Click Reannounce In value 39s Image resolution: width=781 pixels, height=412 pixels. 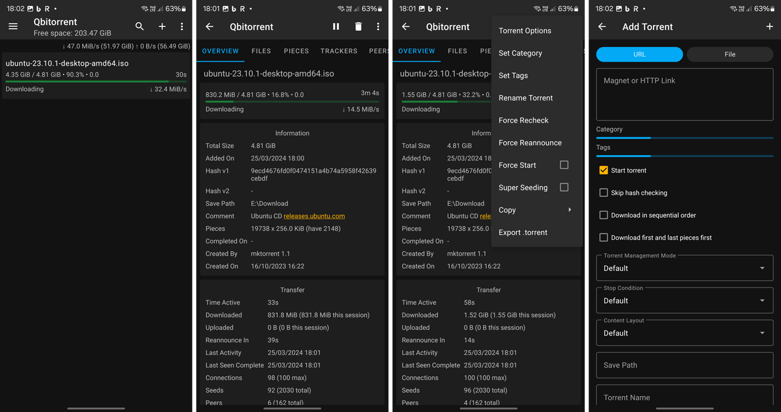[x=273, y=340]
